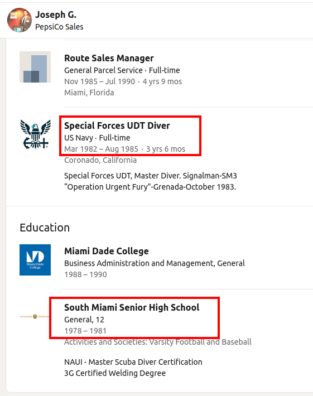Select the Joseph G. name heading

coord(56,15)
